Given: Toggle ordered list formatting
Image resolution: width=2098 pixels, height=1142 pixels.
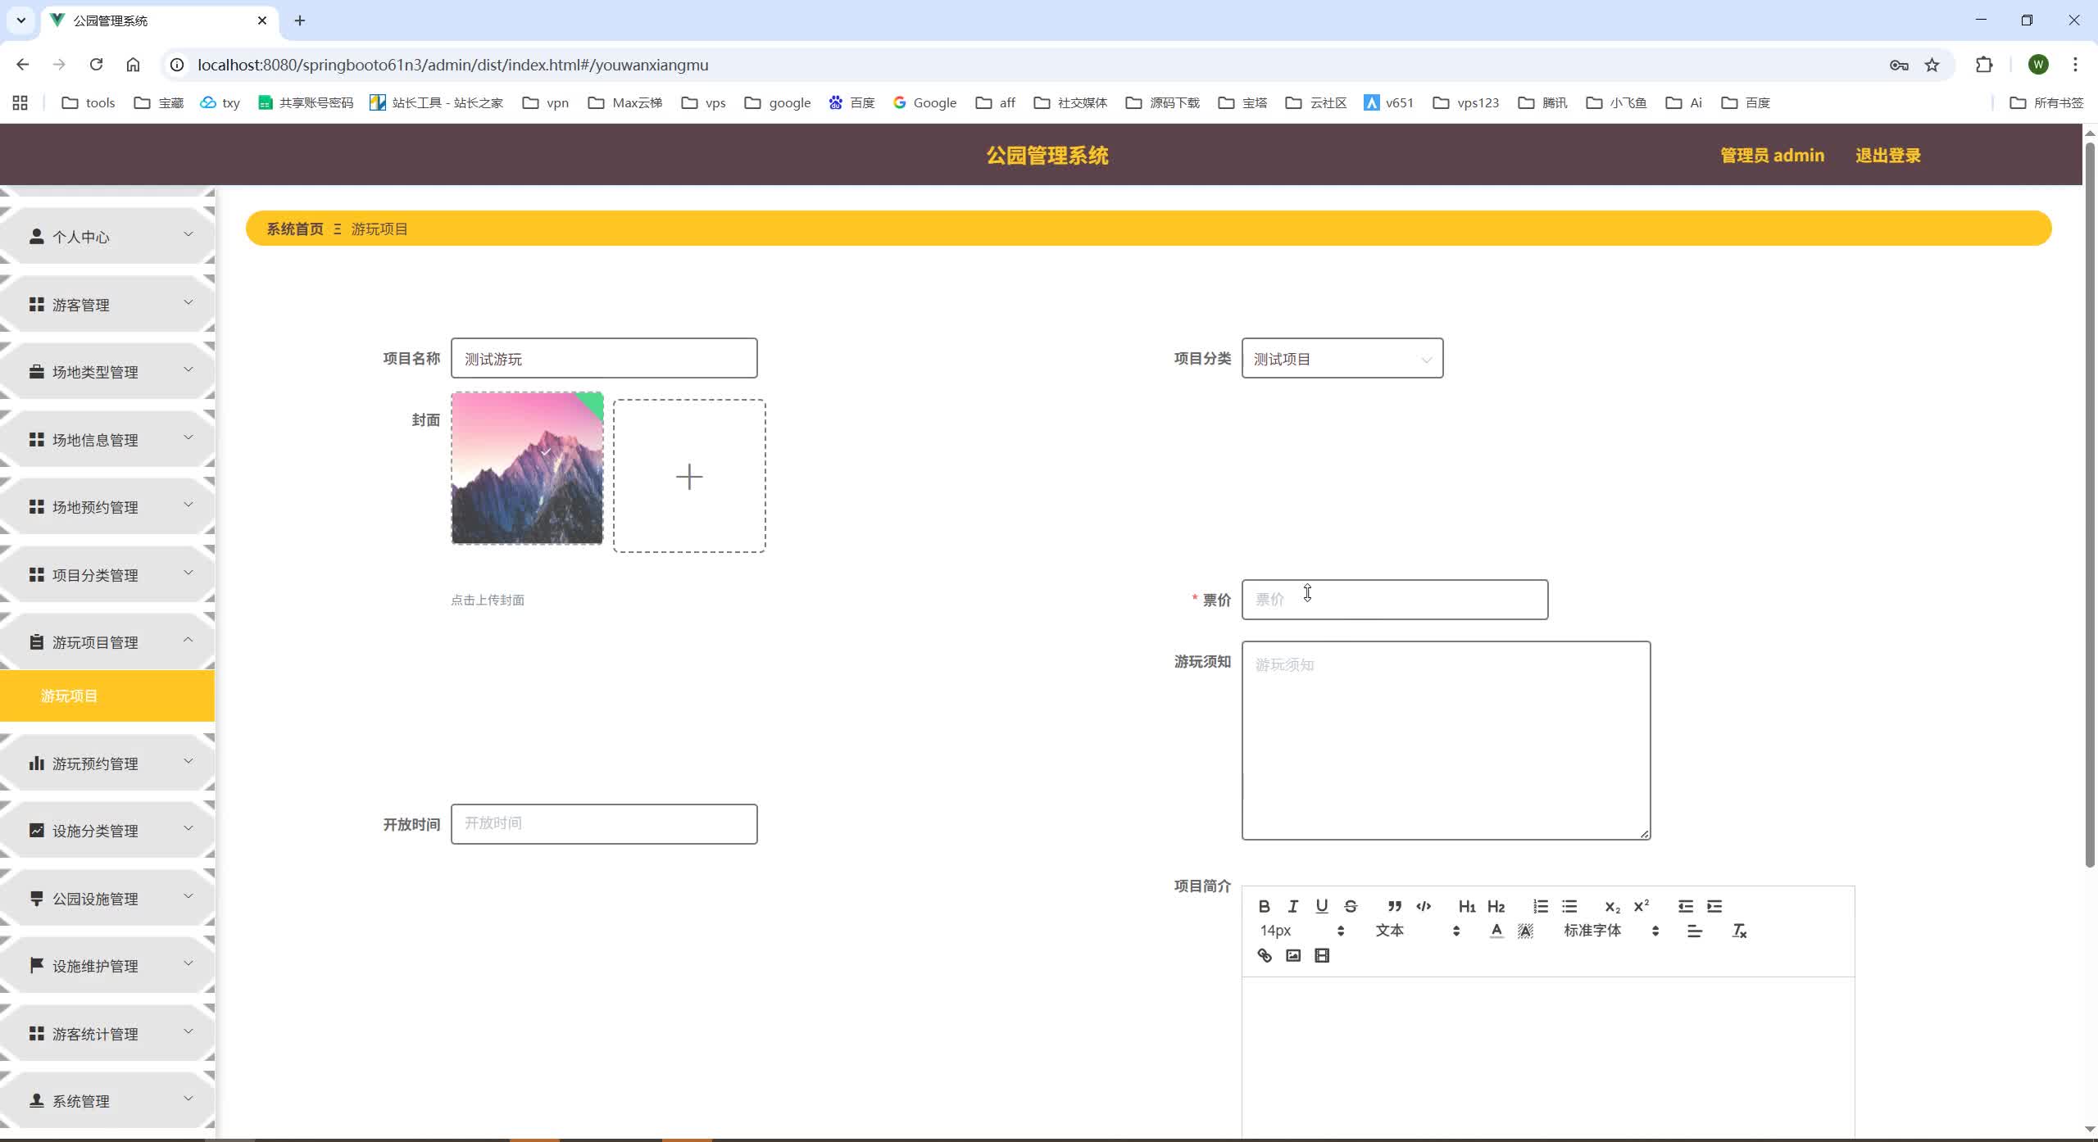Looking at the screenshot, I should pyautogui.click(x=1539, y=906).
